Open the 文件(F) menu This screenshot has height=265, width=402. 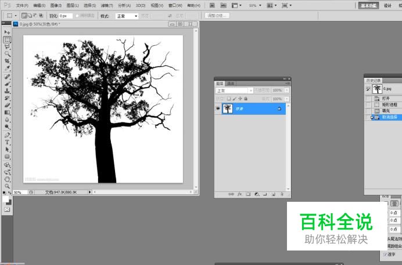22,5
